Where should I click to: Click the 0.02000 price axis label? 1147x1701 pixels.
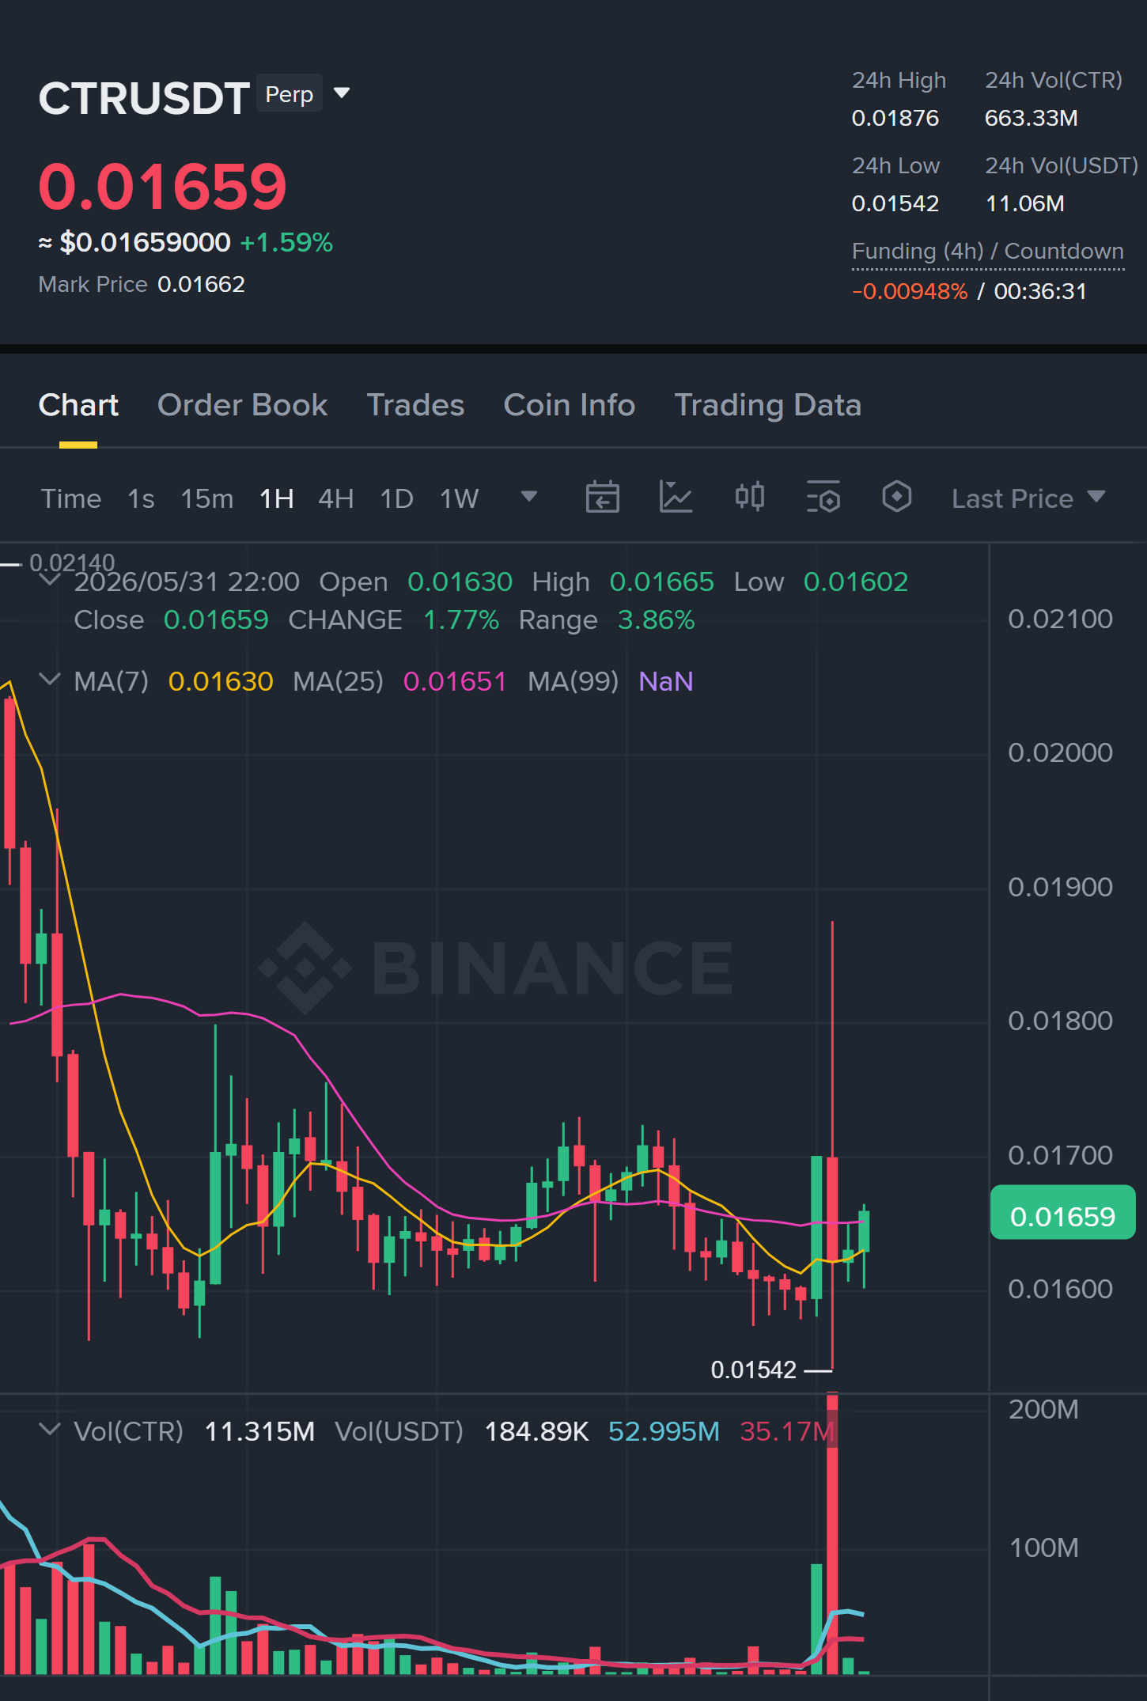[1060, 752]
